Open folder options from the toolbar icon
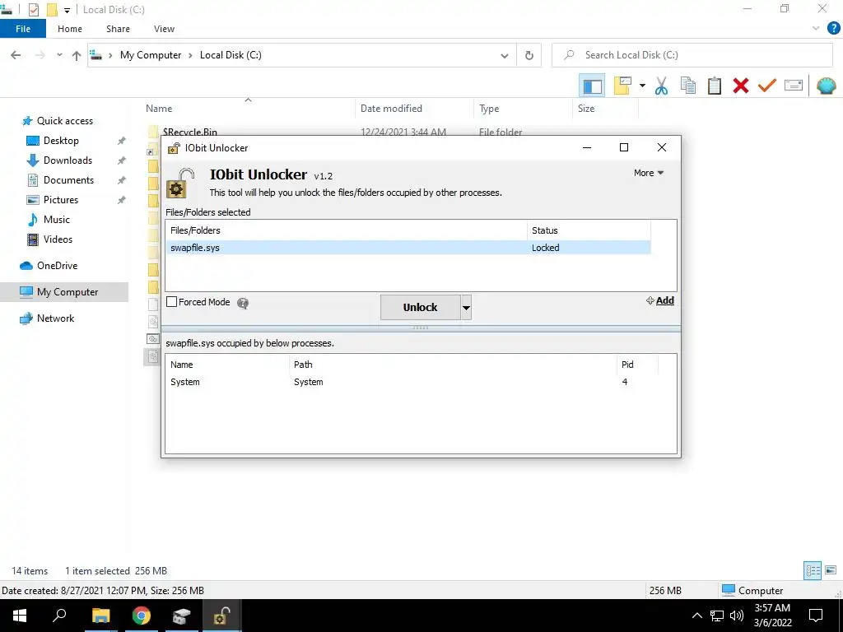 622,86
